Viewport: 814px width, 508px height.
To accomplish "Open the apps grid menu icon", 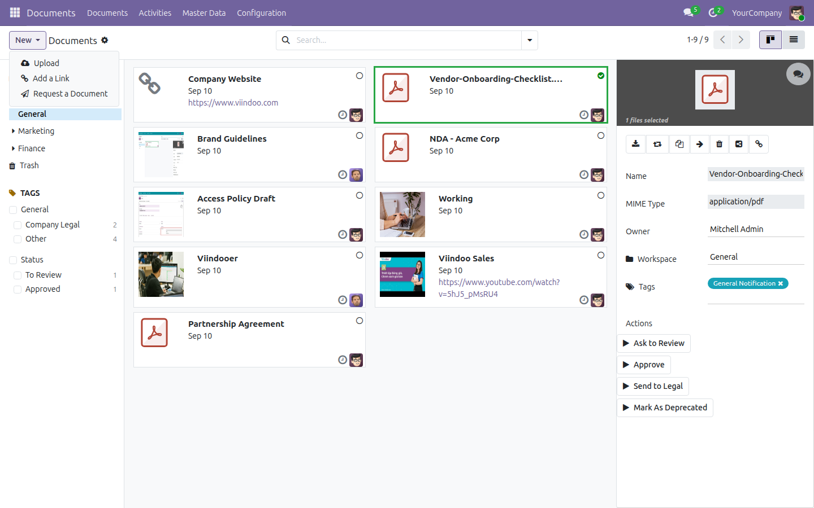I will (x=15, y=12).
